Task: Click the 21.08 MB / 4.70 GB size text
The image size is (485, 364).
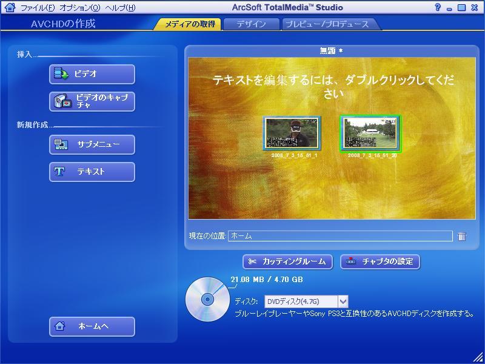Action: [x=267, y=280]
